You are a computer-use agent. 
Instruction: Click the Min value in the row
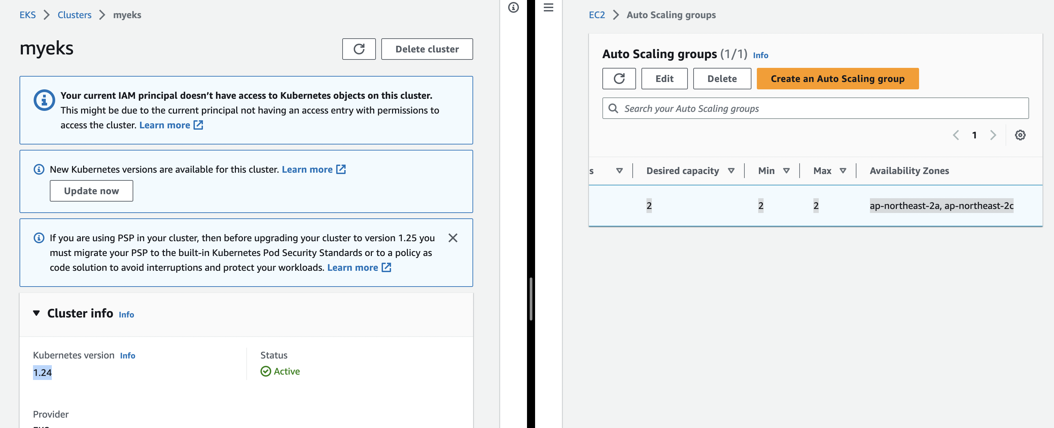tap(761, 205)
